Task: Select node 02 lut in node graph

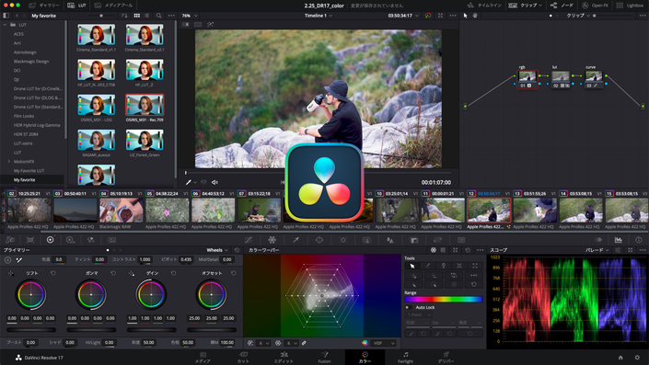Action: tap(561, 79)
